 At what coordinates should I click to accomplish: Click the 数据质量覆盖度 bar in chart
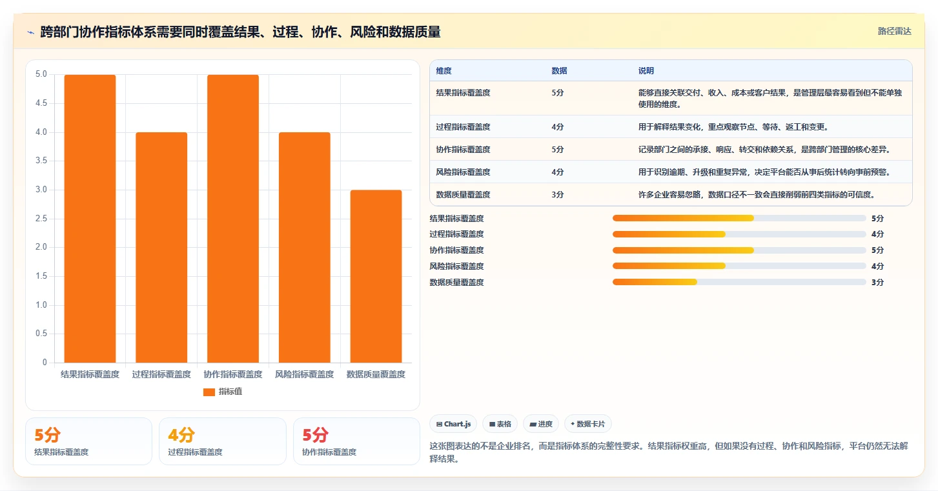click(376, 276)
